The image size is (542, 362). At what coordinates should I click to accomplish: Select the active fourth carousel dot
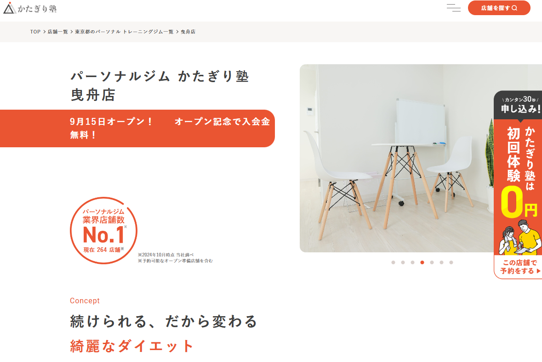pyautogui.click(x=422, y=262)
